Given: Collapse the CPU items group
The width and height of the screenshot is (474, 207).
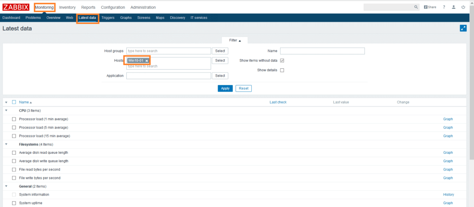Looking at the screenshot, I should (x=6, y=111).
